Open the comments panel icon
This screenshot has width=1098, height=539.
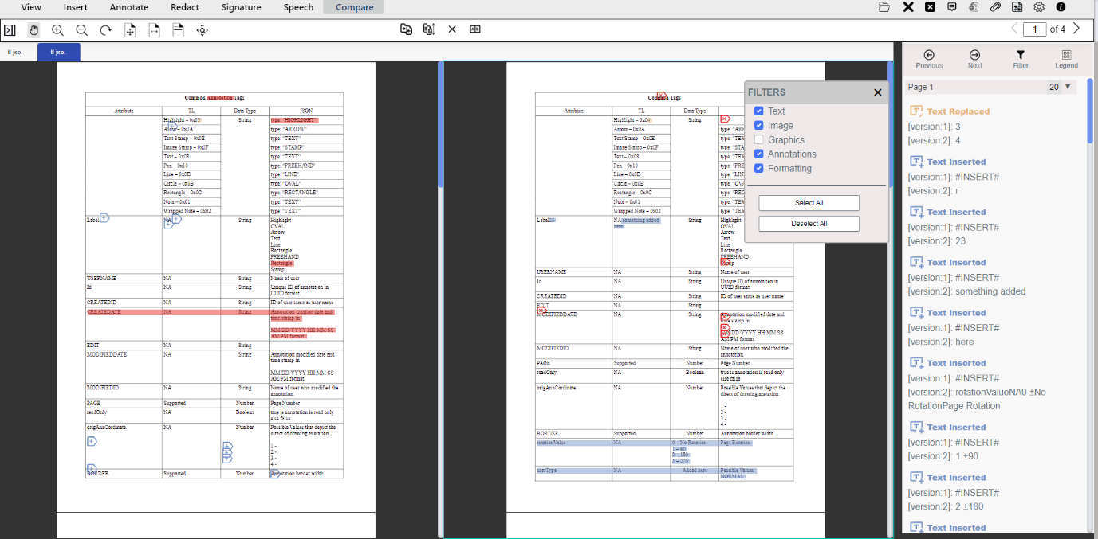click(951, 7)
